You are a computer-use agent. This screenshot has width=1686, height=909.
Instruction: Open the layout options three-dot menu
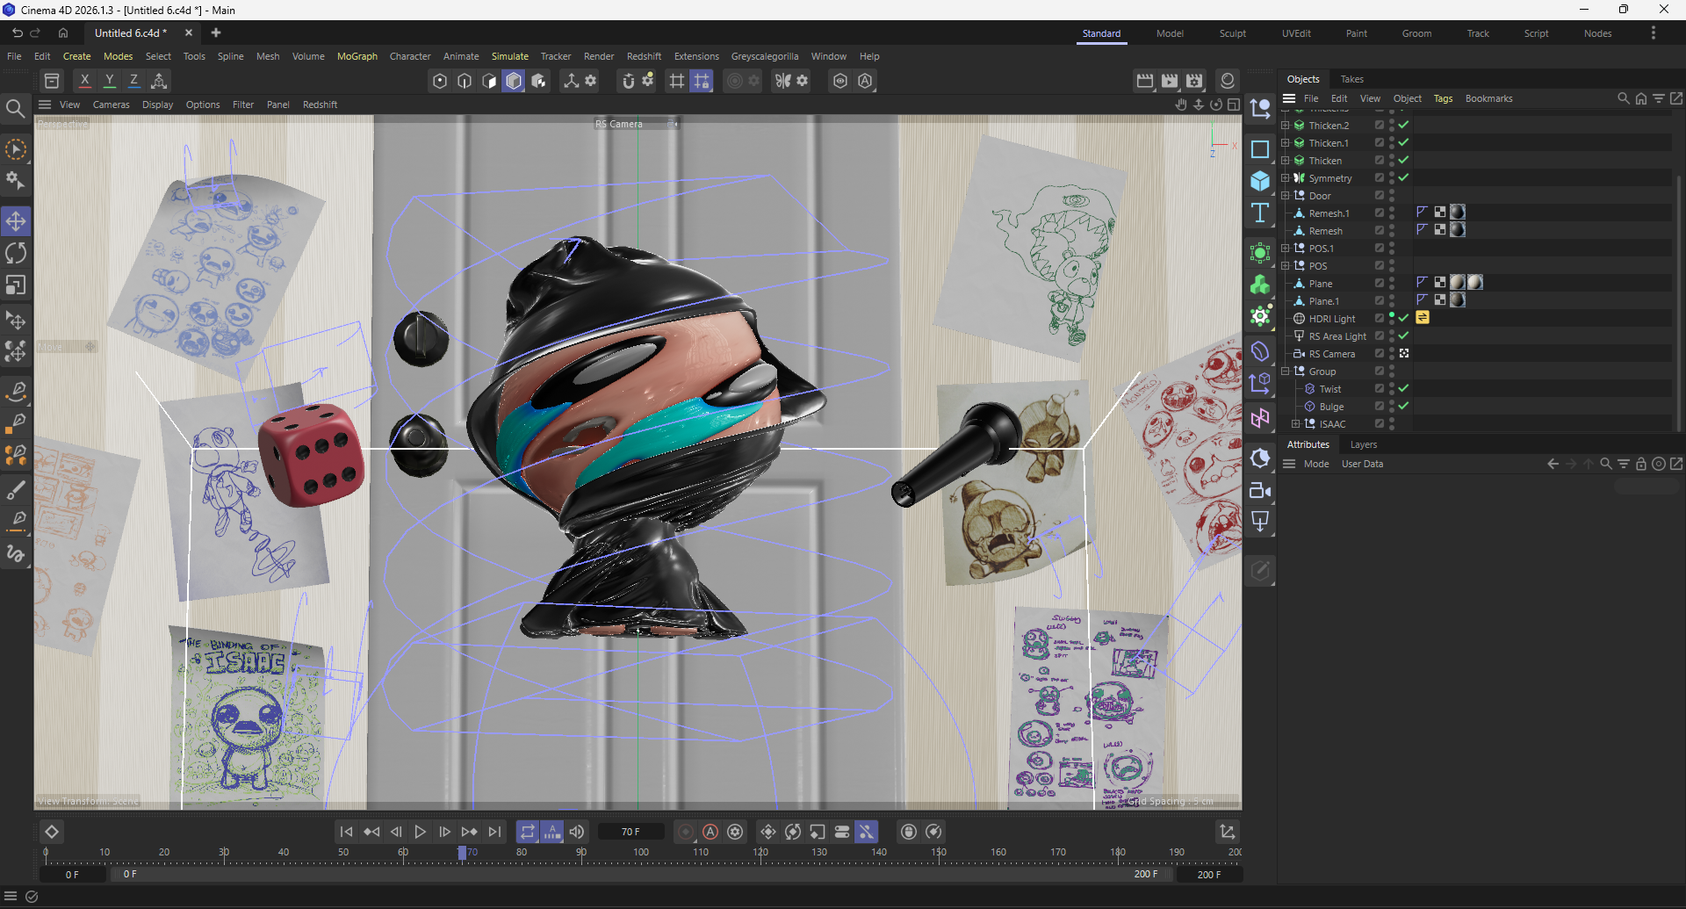(x=1654, y=33)
